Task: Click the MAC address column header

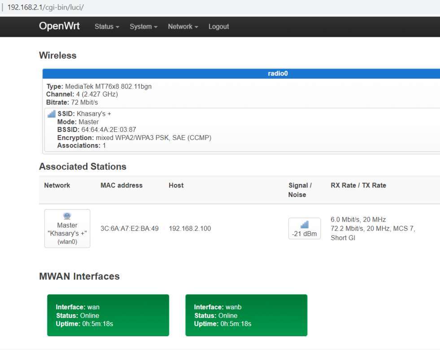Action: 122,185
